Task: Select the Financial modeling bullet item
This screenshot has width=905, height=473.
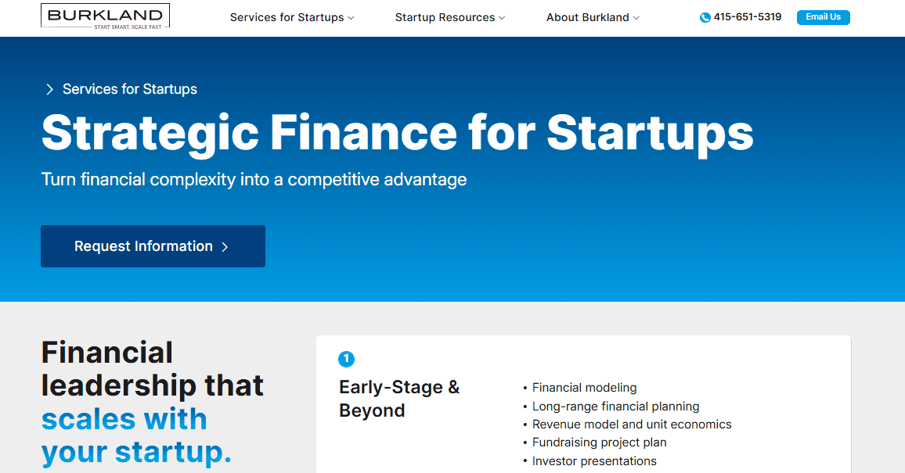Action: click(x=584, y=387)
